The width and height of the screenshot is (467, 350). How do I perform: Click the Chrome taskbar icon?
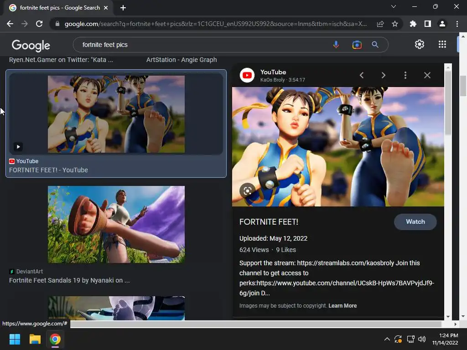[55, 339]
